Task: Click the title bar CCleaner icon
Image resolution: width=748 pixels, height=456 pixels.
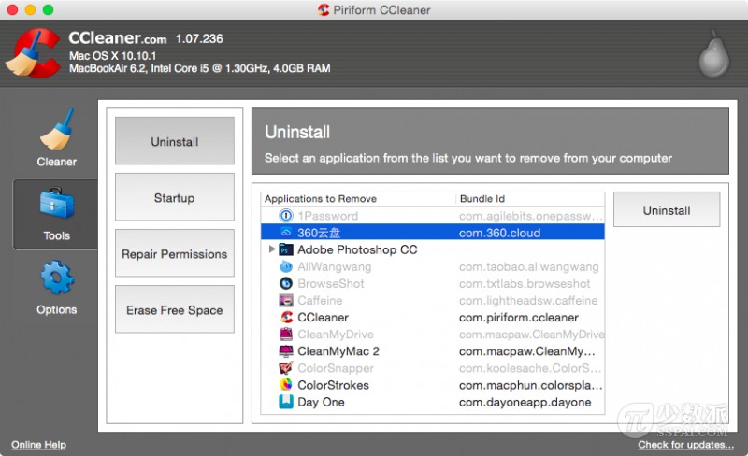Action: (x=324, y=10)
